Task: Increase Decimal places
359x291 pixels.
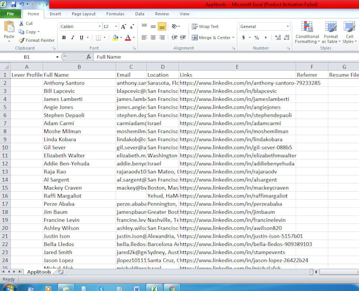Action: click(278, 37)
